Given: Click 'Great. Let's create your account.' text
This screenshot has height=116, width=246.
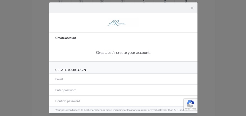Looking at the screenshot, I should tap(123, 52).
